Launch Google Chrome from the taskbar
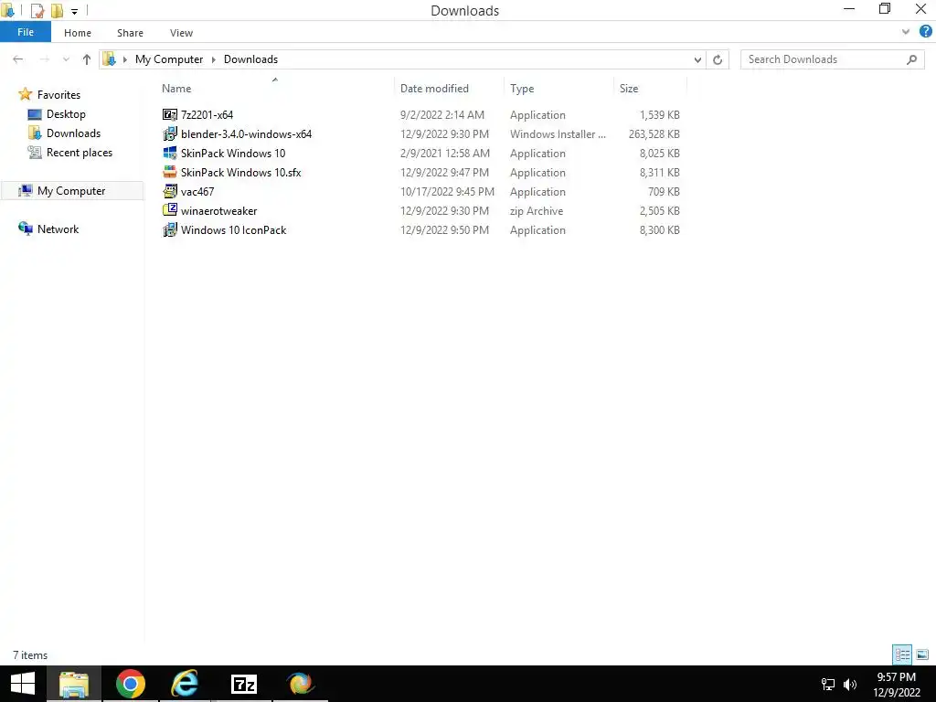936x702 pixels. [x=130, y=684]
